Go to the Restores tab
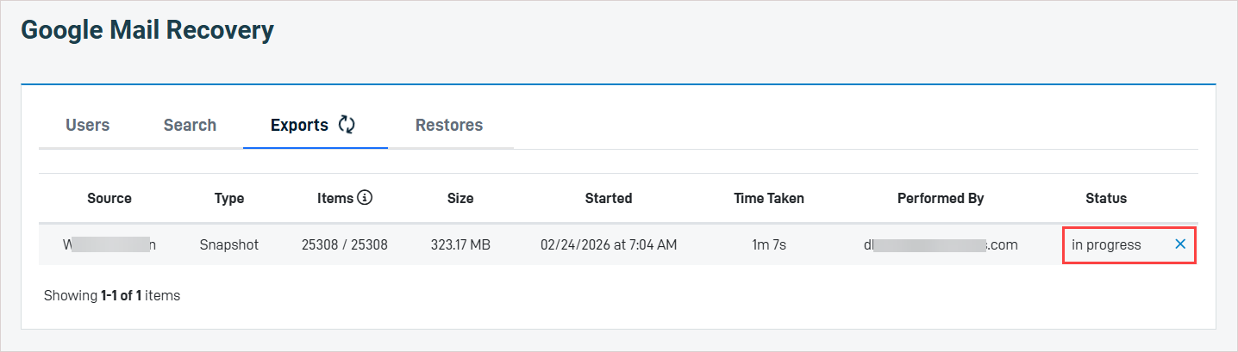 click(449, 126)
